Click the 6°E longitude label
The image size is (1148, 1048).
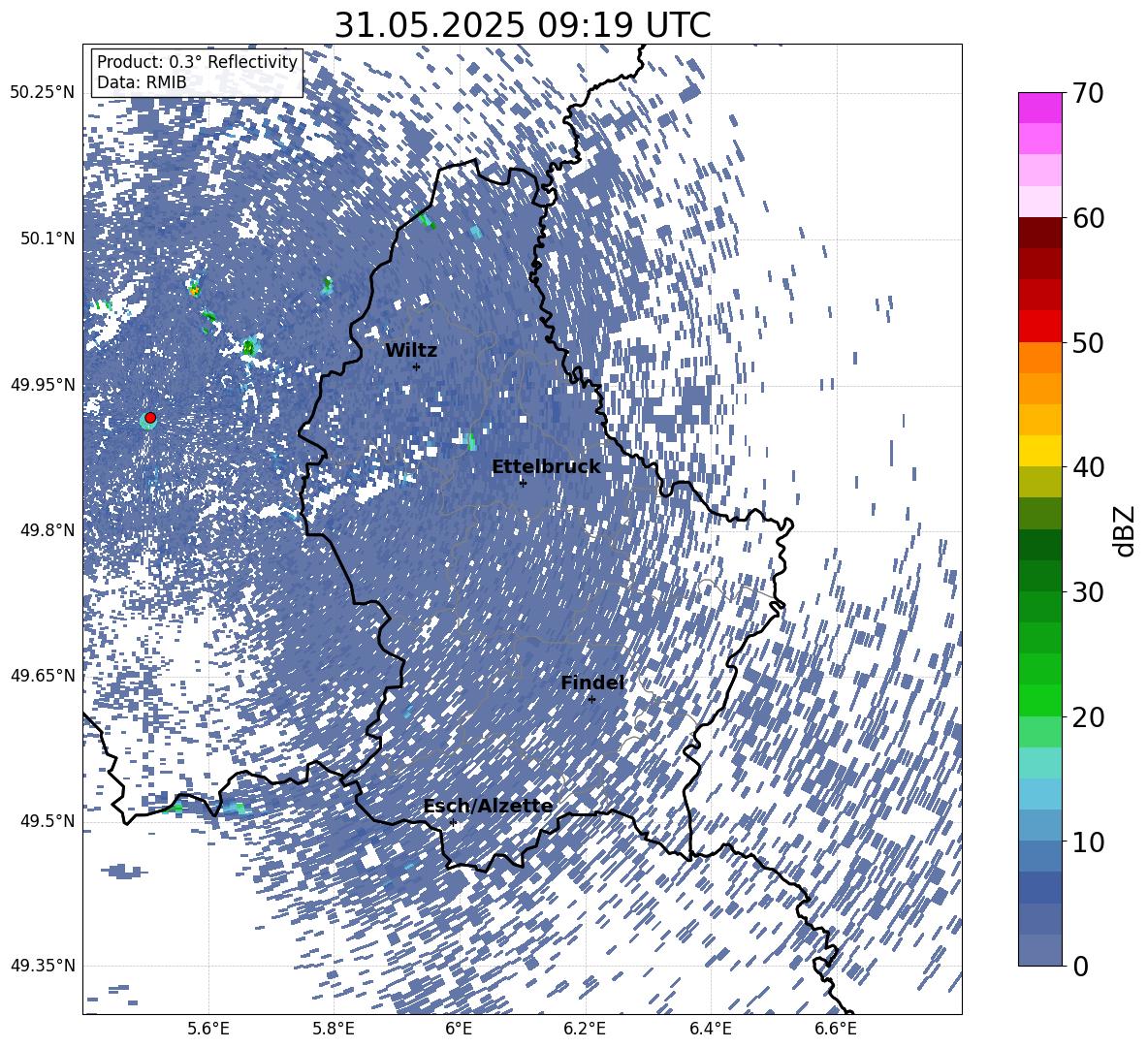click(459, 1029)
